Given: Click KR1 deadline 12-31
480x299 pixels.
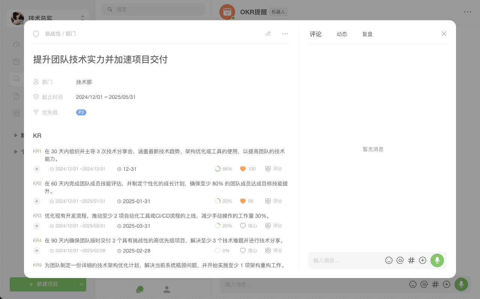Looking at the screenshot, I should [127, 169].
